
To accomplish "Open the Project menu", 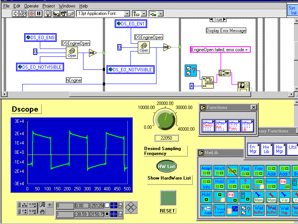I will pyautogui.click(x=48, y=6).
